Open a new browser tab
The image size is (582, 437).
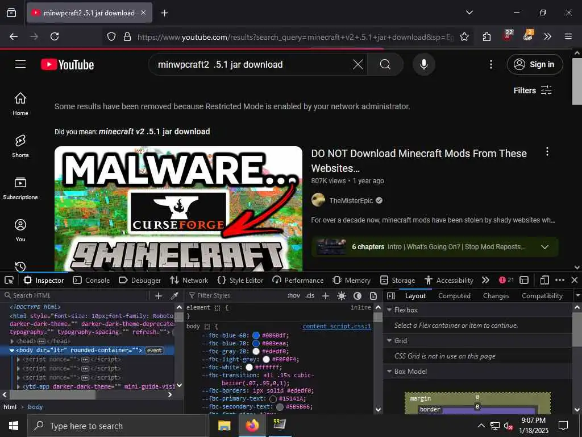pos(164,13)
